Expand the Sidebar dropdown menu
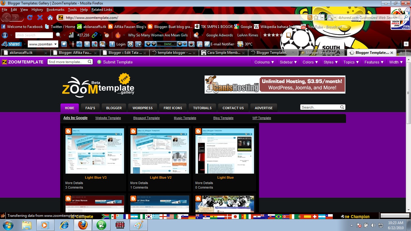The height and width of the screenshot is (231, 411). tap(288, 62)
